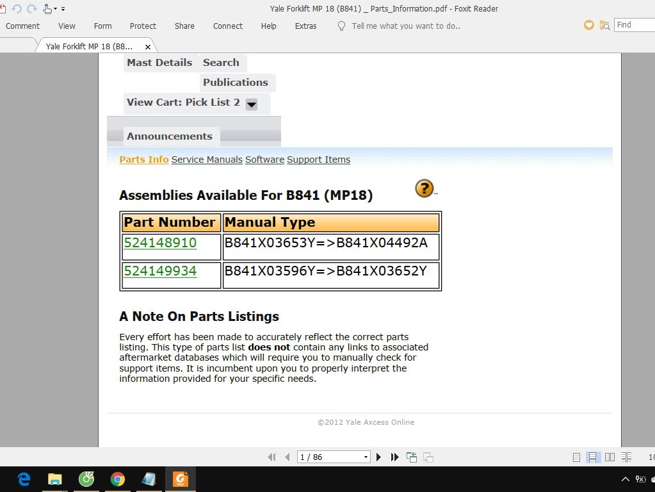Go to last page button
This screenshot has width=655, height=492.
point(395,457)
